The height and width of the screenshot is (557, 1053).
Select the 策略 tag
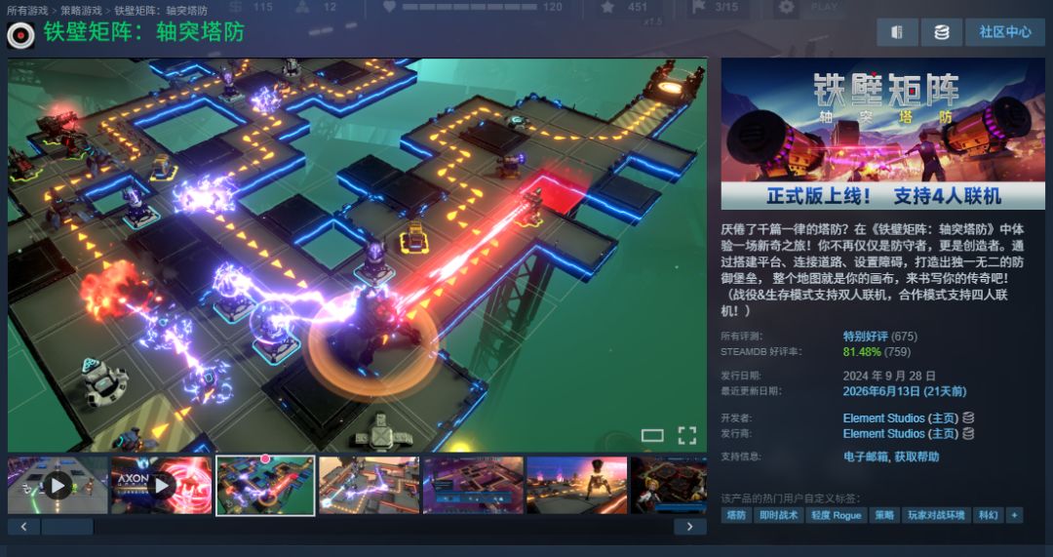pos(883,515)
